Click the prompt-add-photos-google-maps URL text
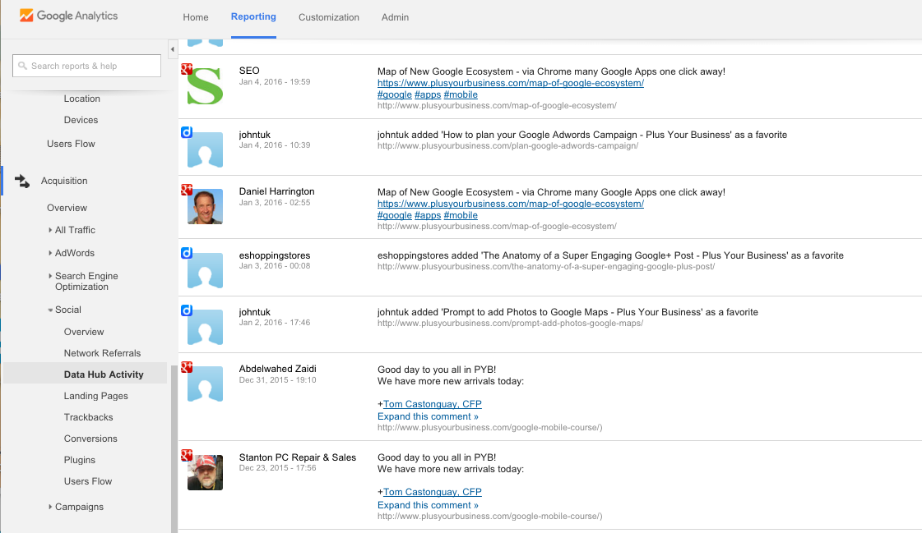This screenshot has width=922, height=533. [x=511, y=324]
